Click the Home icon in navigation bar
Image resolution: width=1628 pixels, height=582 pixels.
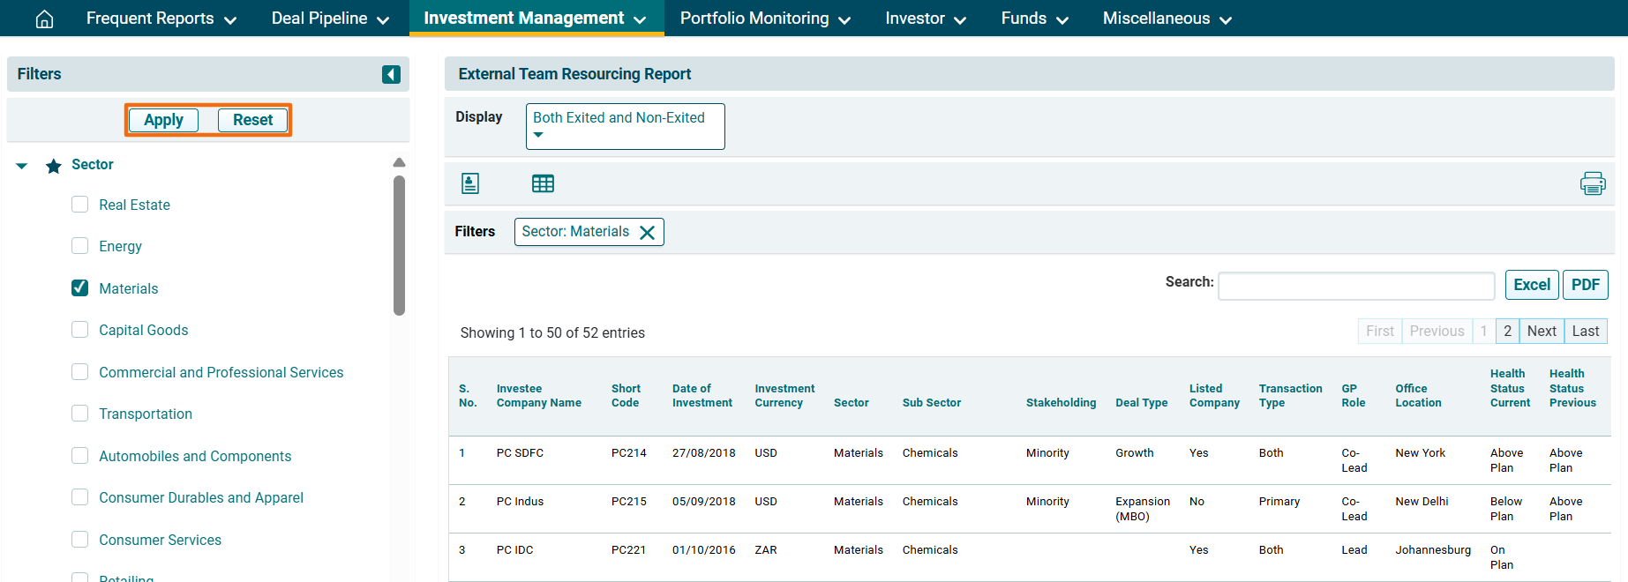[44, 19]
